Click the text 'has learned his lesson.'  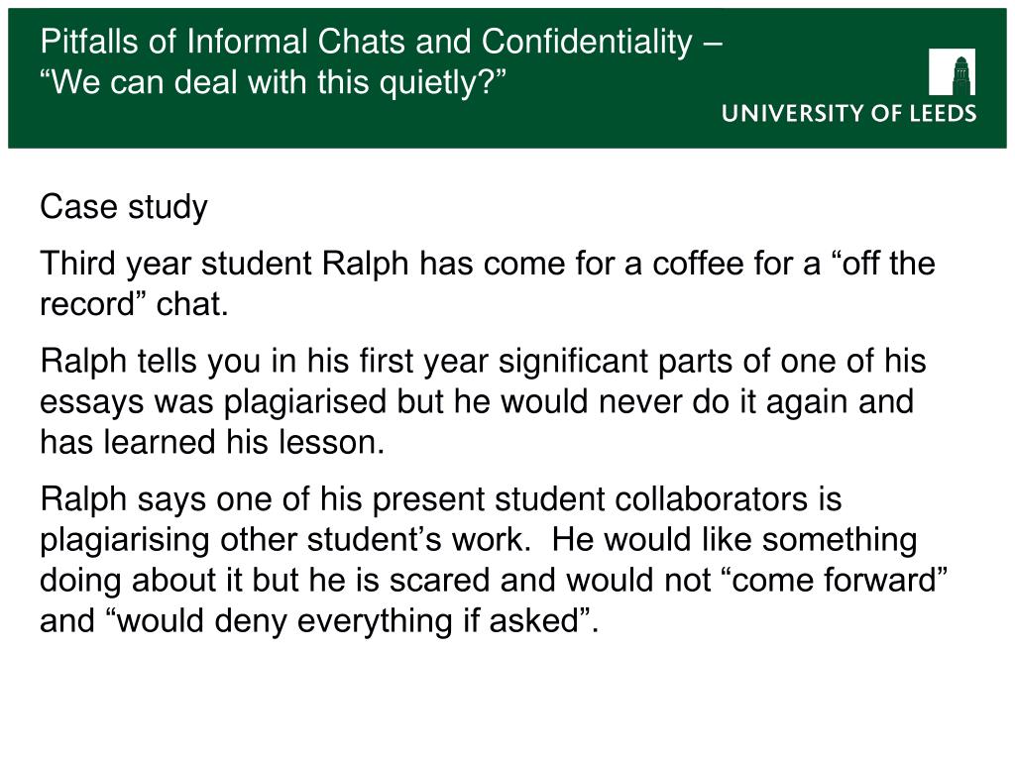(212, 442)
